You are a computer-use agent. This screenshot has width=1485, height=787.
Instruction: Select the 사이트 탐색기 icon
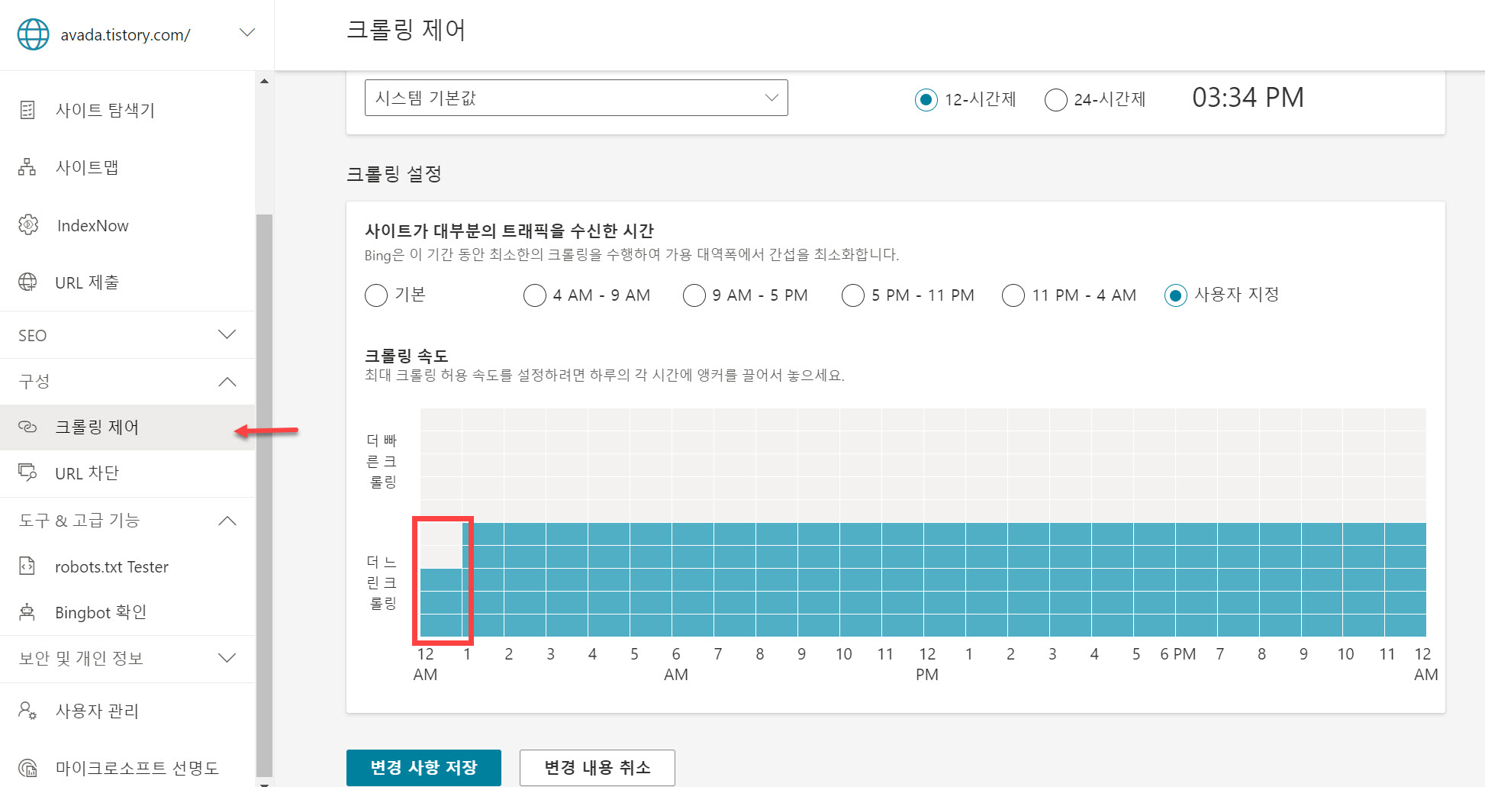tap(27, 109)
